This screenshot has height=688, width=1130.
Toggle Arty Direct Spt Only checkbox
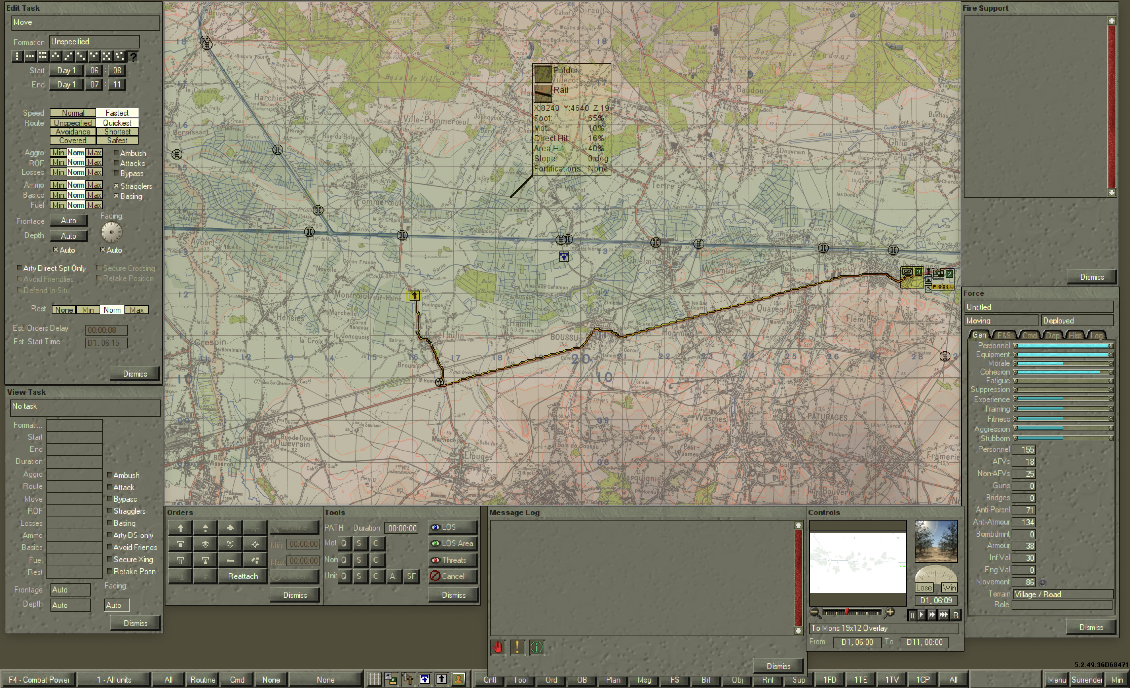[19, 268]
